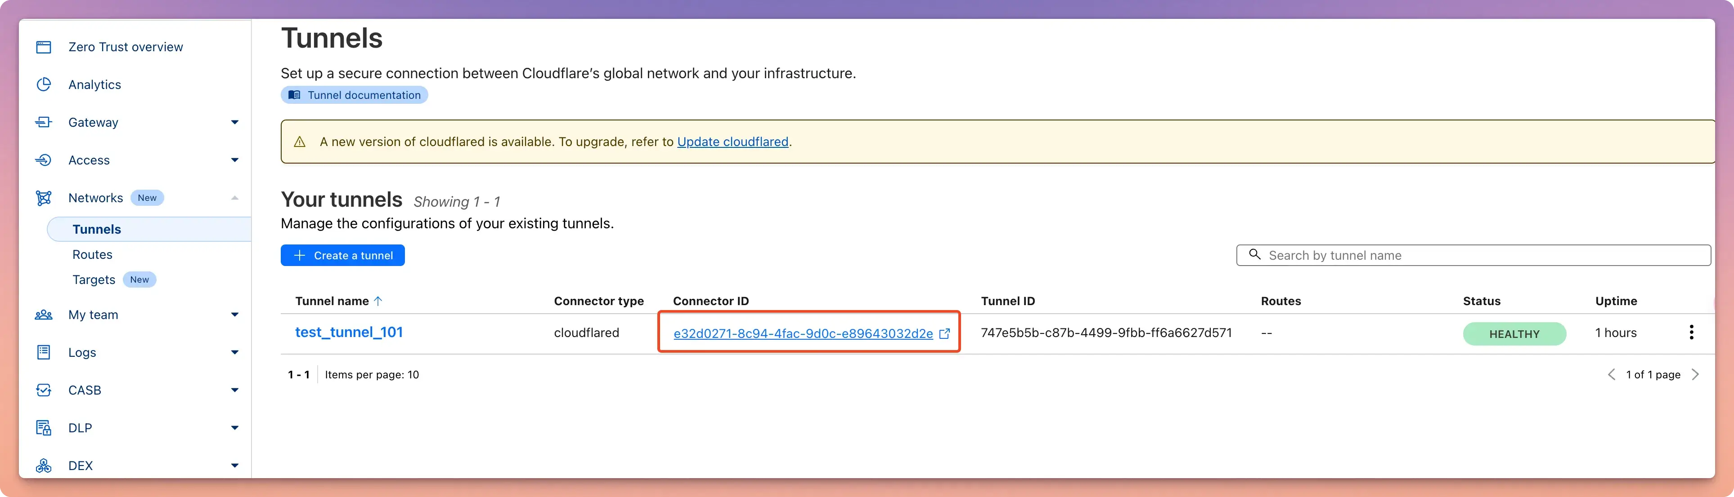The height and width of the screenshot is (497, 1734).
Task: Click the Zero Trust overview icon
Action: [x=44, y=47]
